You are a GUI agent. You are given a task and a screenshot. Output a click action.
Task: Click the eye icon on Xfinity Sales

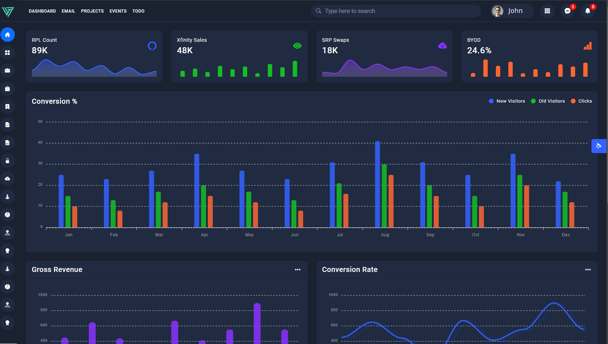point(297,46)
